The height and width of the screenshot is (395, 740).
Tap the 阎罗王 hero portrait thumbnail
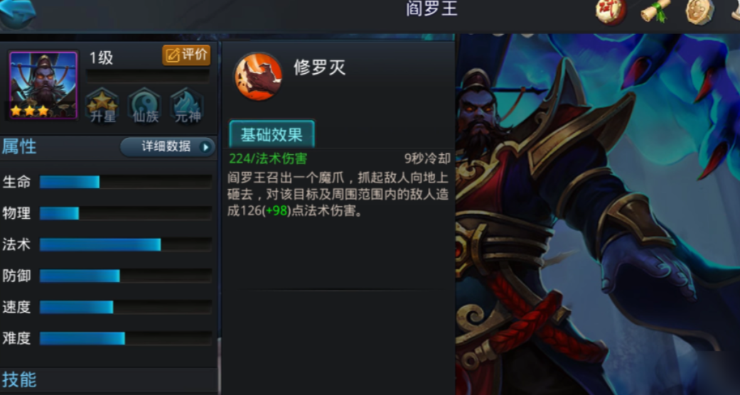click(x=43, y=85)
